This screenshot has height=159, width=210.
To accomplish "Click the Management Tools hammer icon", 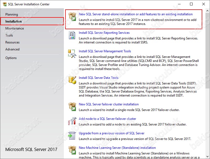I will (72, 54).
